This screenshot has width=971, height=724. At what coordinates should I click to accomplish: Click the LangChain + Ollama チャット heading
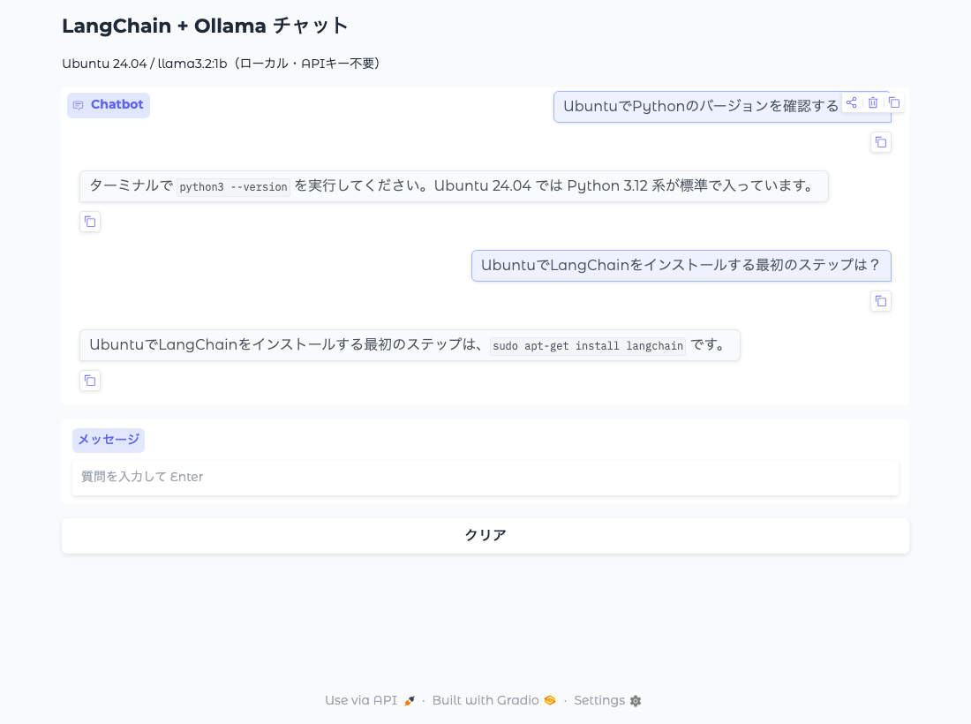coord(205,26)
